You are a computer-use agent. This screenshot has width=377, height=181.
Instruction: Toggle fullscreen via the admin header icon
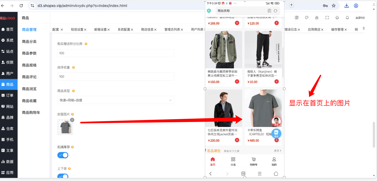point(327,18)
